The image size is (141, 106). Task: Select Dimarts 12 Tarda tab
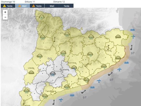[x=66, y=6]
